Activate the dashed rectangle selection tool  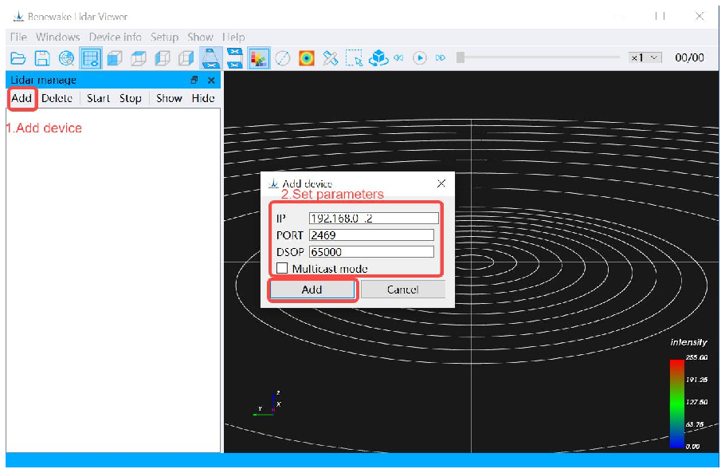pos(355,58)
